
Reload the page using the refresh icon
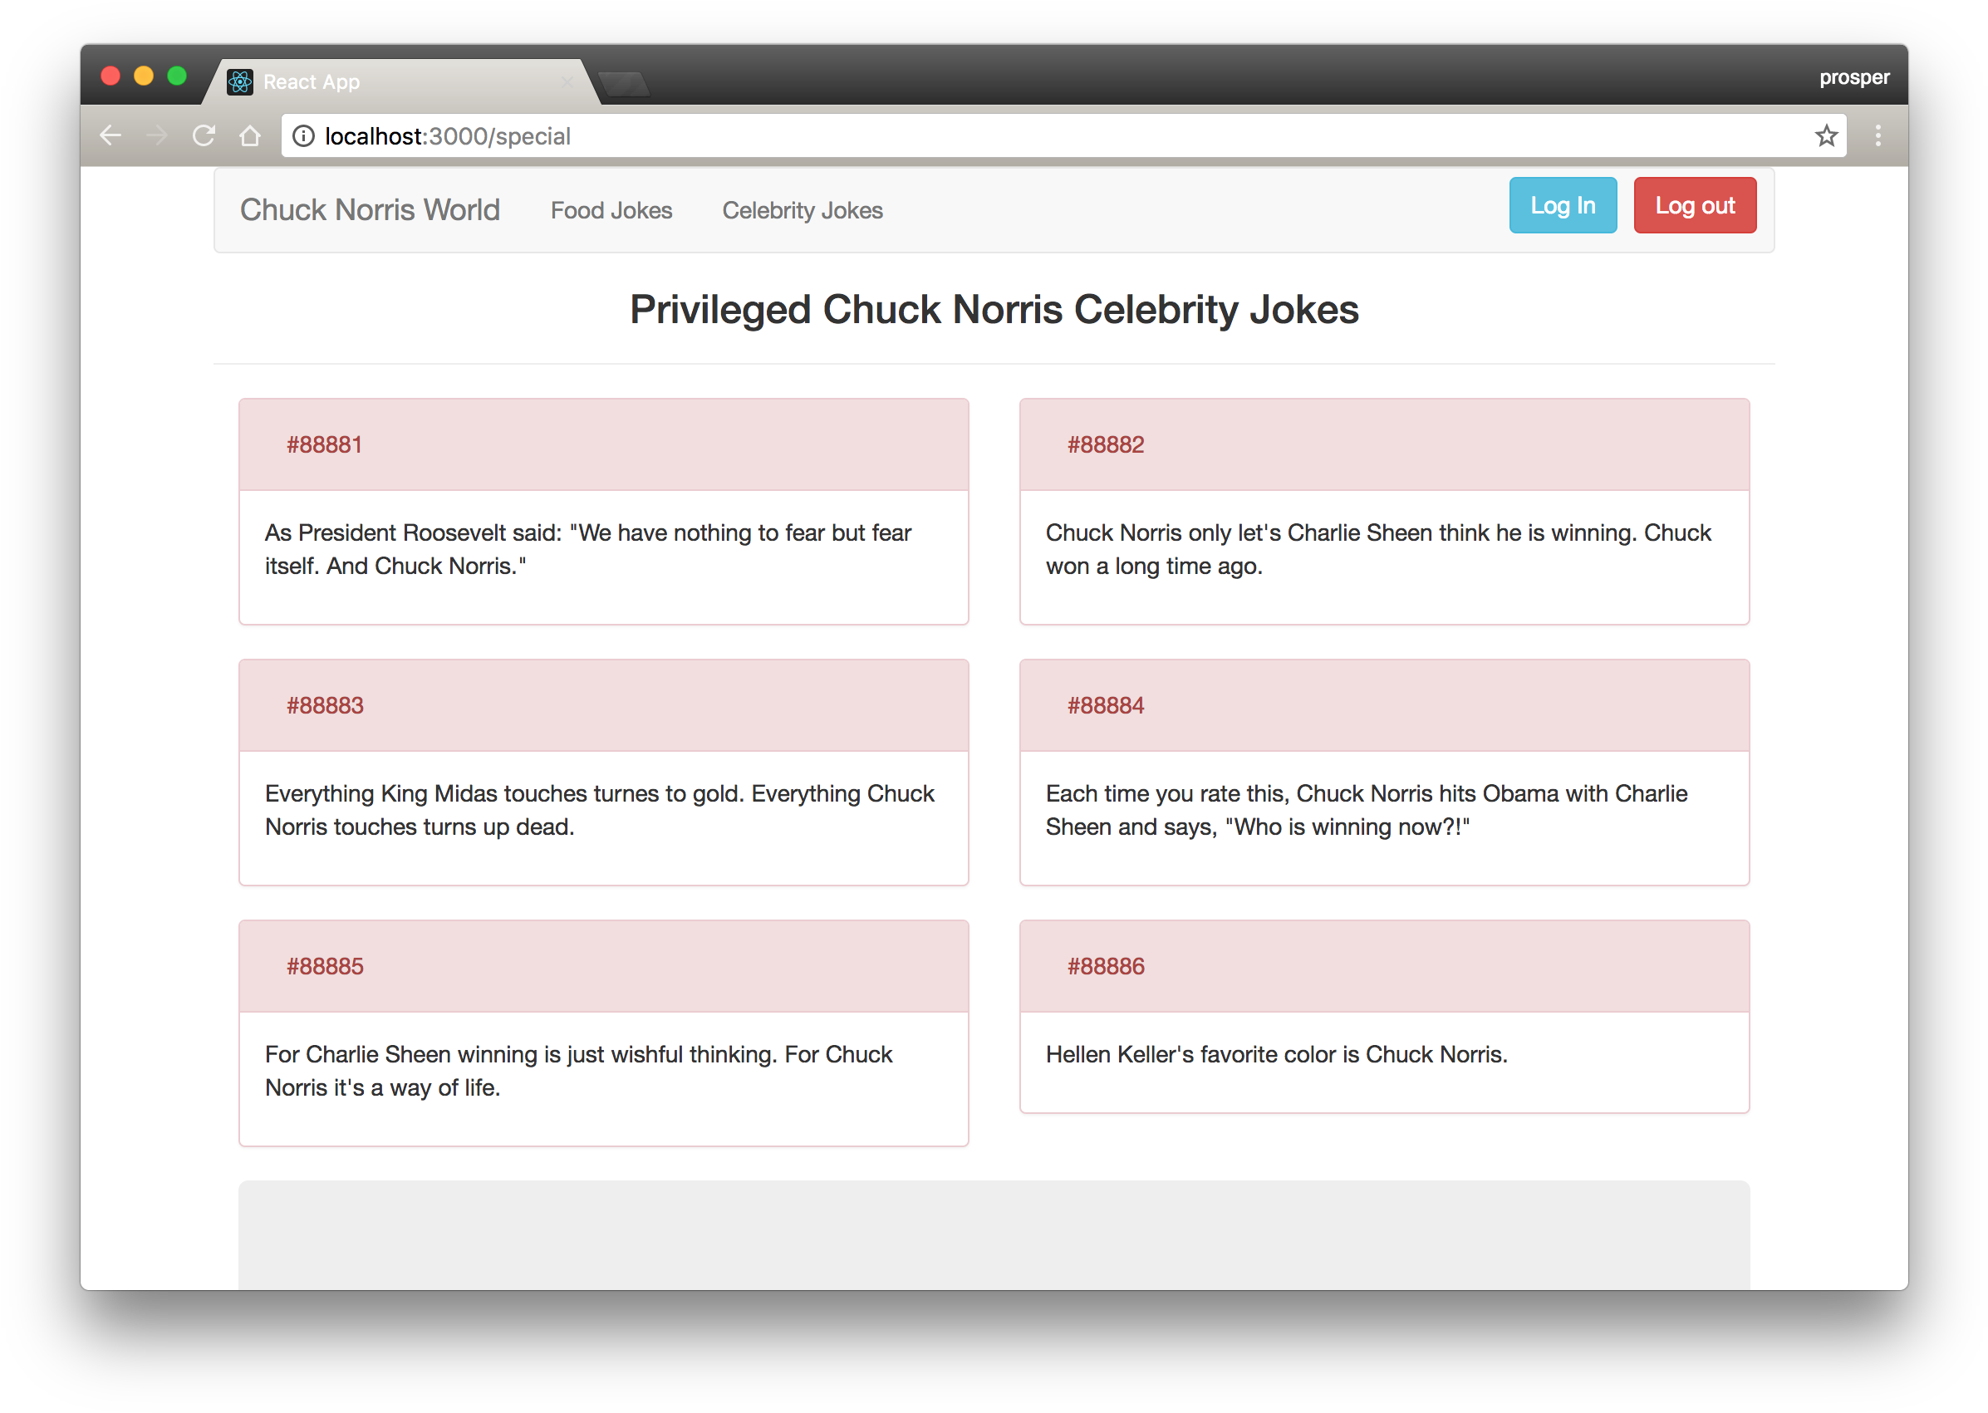click(x=205, y=135)
